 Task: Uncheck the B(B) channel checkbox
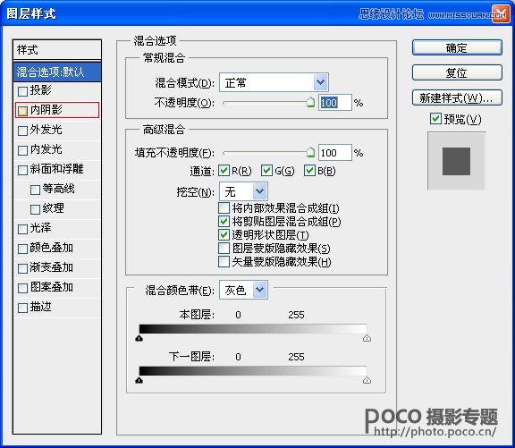click(x=309, y=171)
